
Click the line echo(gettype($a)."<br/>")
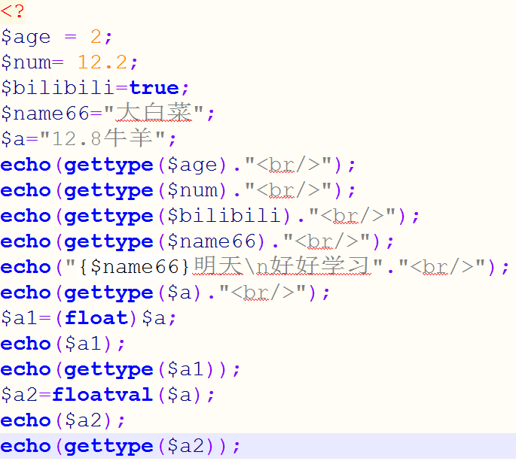(x=165, y=293)
